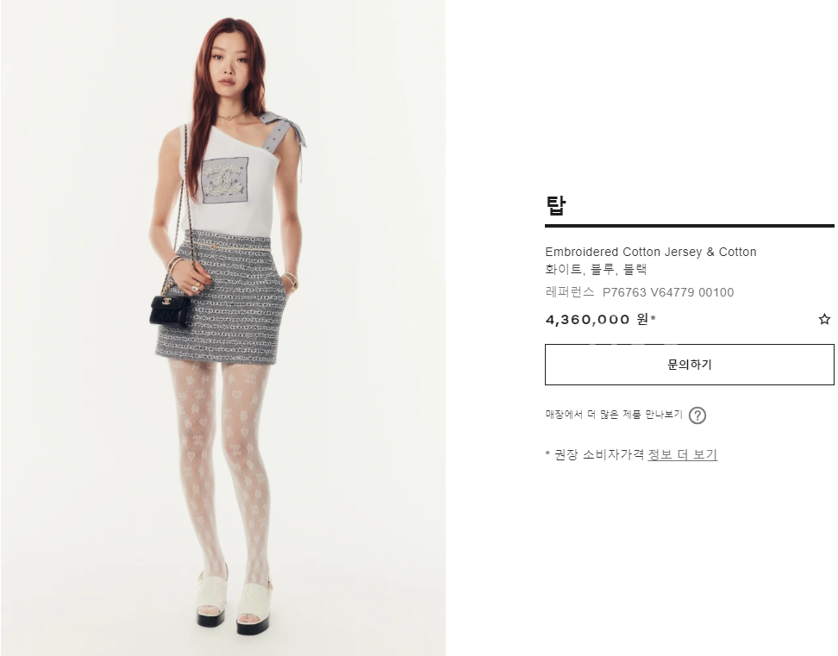Click the white lace patterned tights

coord(219,465)
